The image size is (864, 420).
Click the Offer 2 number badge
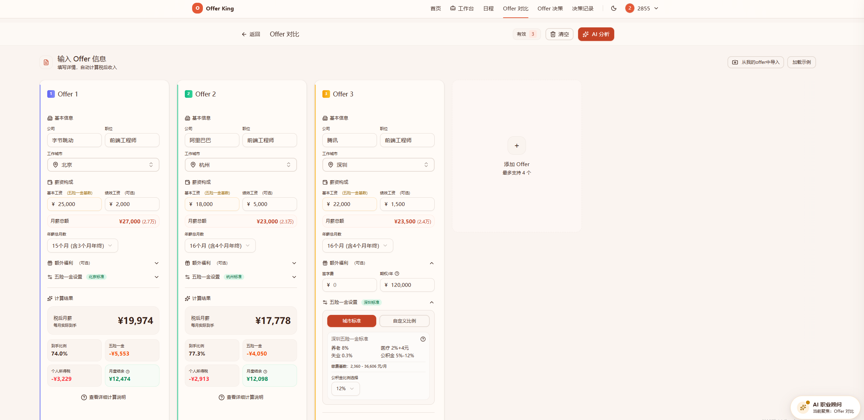tap(188, 94)
